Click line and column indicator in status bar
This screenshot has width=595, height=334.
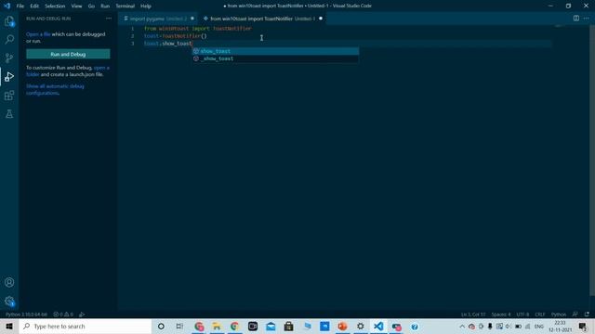pos(473,315)
